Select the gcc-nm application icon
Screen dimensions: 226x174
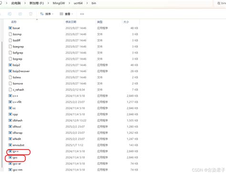coord(10,170)
